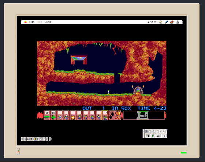Click the Control Strip left end tab
Image resolution: width=205 pixels, height=162 pixels.
point(22,139)
